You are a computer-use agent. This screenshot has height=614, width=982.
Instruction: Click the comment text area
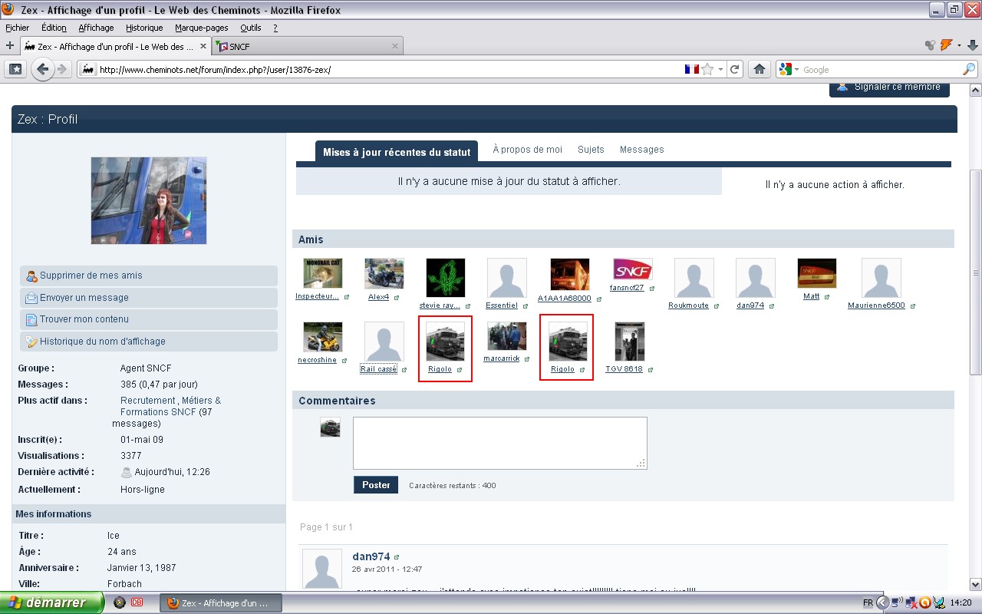(x=500, y=443)
